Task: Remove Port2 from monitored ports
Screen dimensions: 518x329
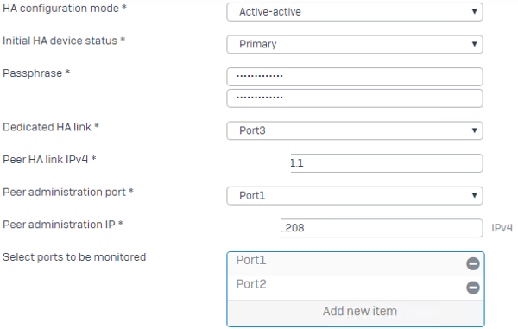Action: pos(473,288)
